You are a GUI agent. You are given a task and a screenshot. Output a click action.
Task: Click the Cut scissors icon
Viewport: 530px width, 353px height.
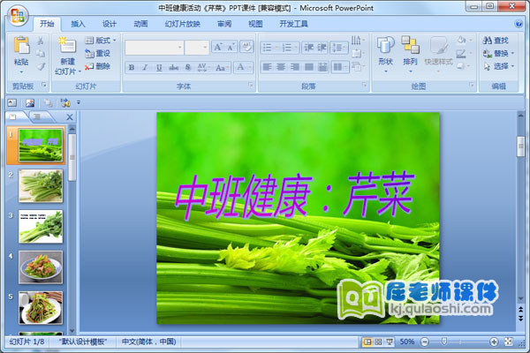point(41,41)
